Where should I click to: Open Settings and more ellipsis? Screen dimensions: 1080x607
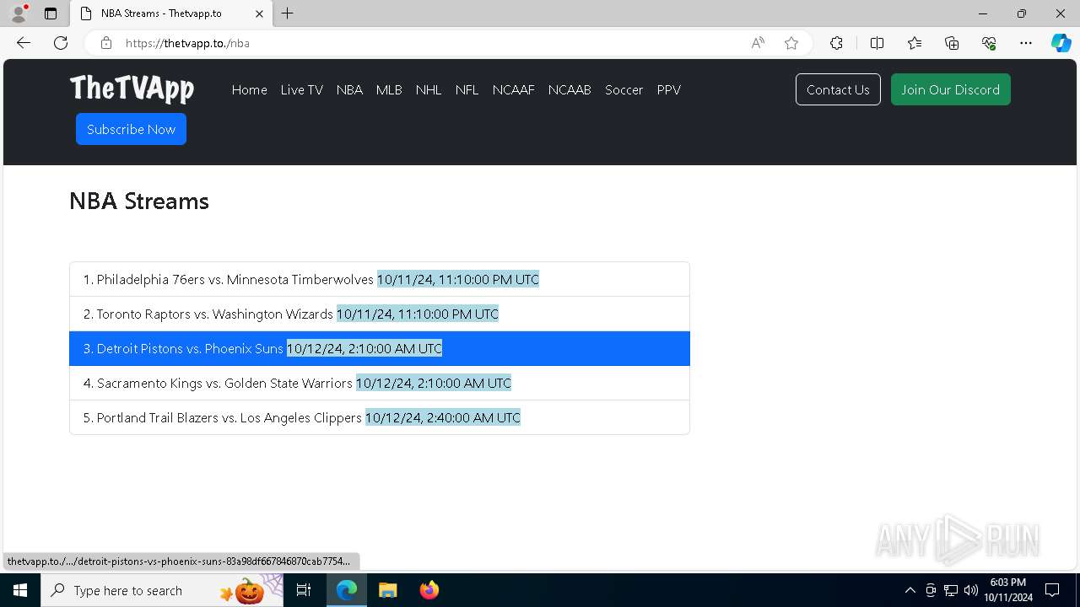[1026, 43]
